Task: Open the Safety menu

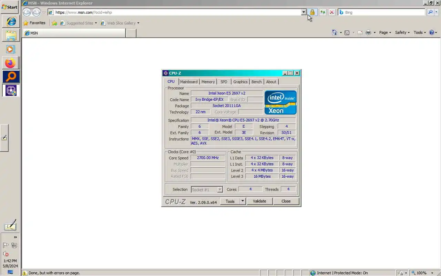Action: click(x=402, y=32)
